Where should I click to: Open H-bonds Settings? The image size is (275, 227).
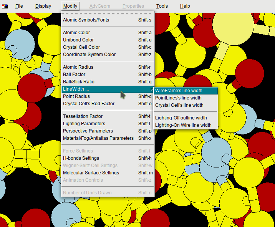coord(108,158)
